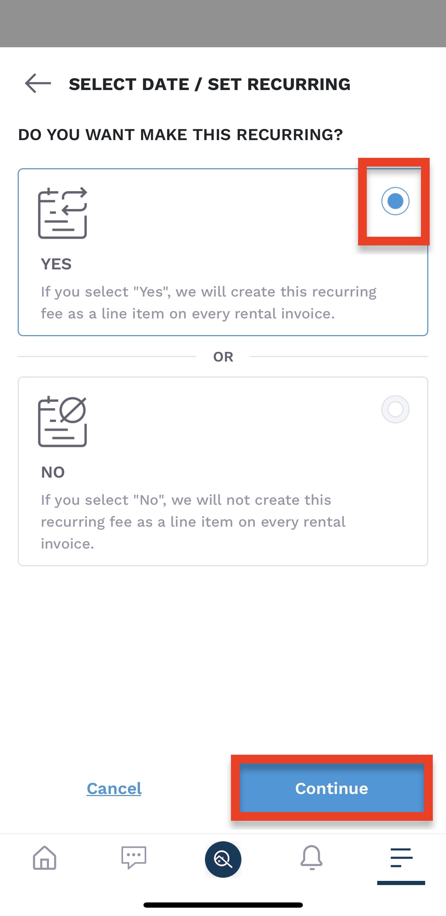Image resolution: width=446 pixels, height=916 pixels.
Task: Tap the home indicator bar at bottom
Action: click(x=223, y=905)
